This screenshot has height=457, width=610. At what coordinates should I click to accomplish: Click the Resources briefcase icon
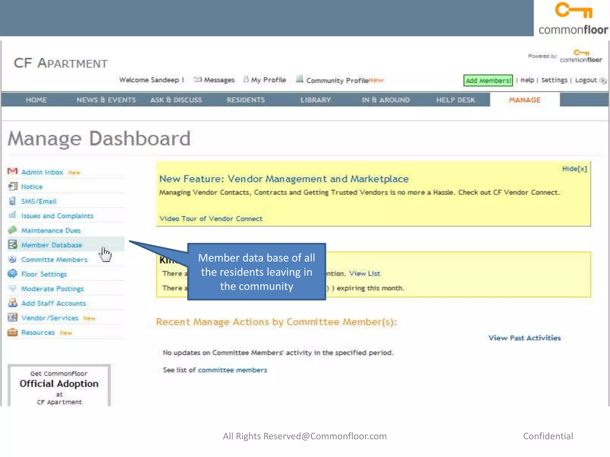[x=13, y=332]
